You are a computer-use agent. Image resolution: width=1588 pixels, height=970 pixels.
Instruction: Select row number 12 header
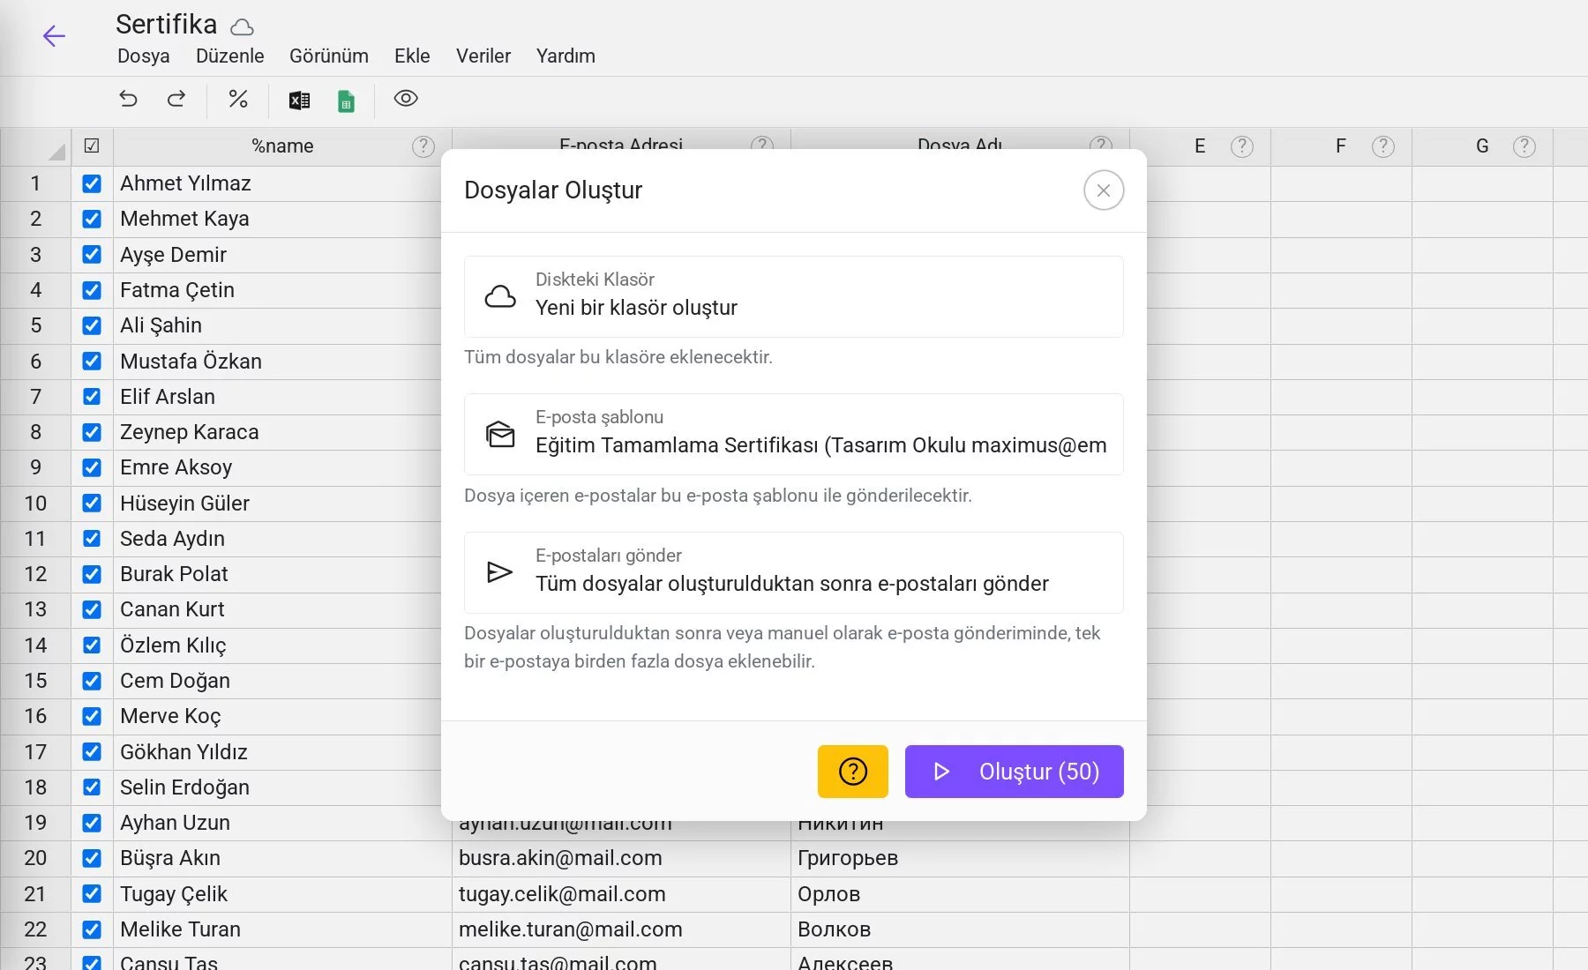[x=35, y=574]
